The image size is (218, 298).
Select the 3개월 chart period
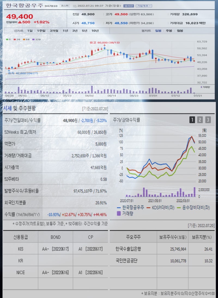pyautogui.click(x=55, y=31)
